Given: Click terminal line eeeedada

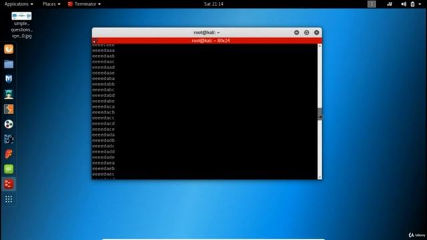Looking at the screenshot, I should pos(103,135).
